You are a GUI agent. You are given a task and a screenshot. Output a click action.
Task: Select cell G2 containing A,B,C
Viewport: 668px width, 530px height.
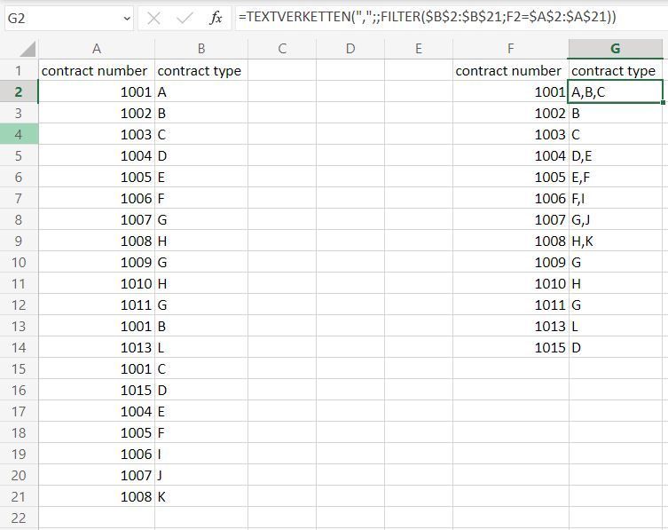[x=615, y=91]
